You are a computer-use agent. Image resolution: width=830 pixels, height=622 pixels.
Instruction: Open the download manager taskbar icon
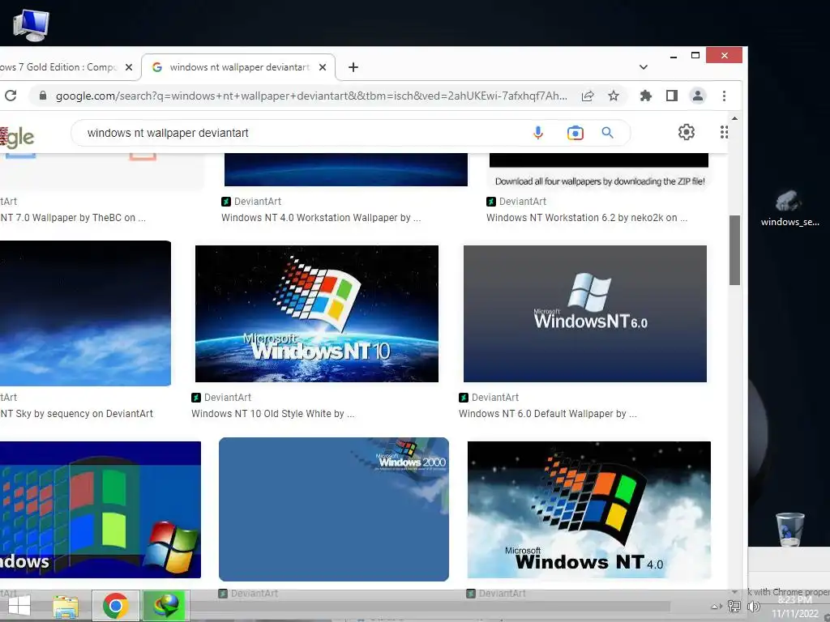click(x=165, y=606)
